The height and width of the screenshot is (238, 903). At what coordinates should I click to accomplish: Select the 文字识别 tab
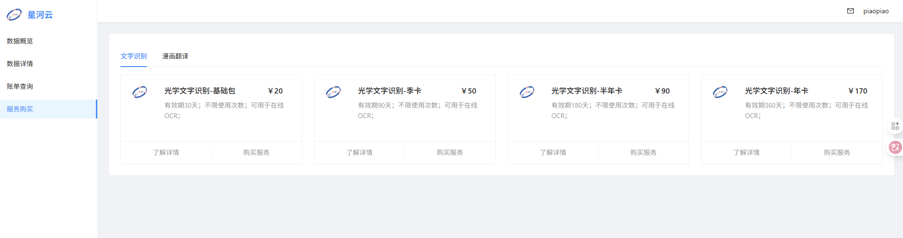point(134,56)
